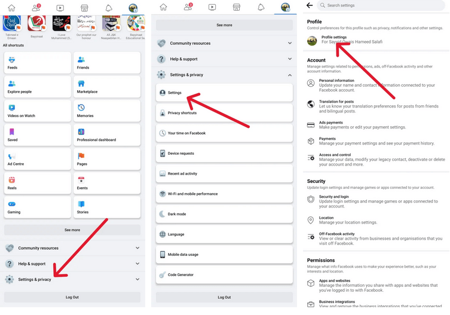Expand Community resources in left screenshot
The height and width of the screenshot is (315, 450).
coord(72,248)
